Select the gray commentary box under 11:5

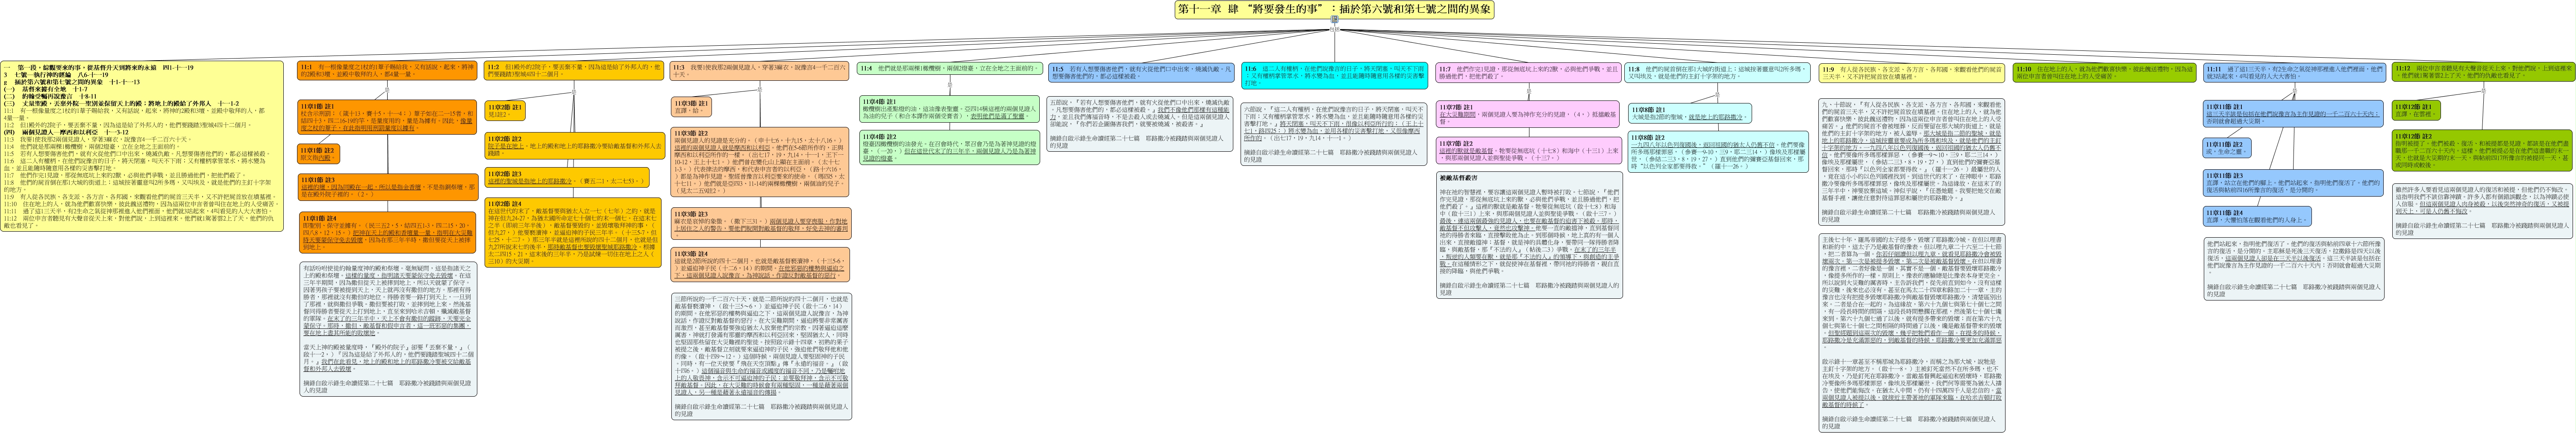1140,124
